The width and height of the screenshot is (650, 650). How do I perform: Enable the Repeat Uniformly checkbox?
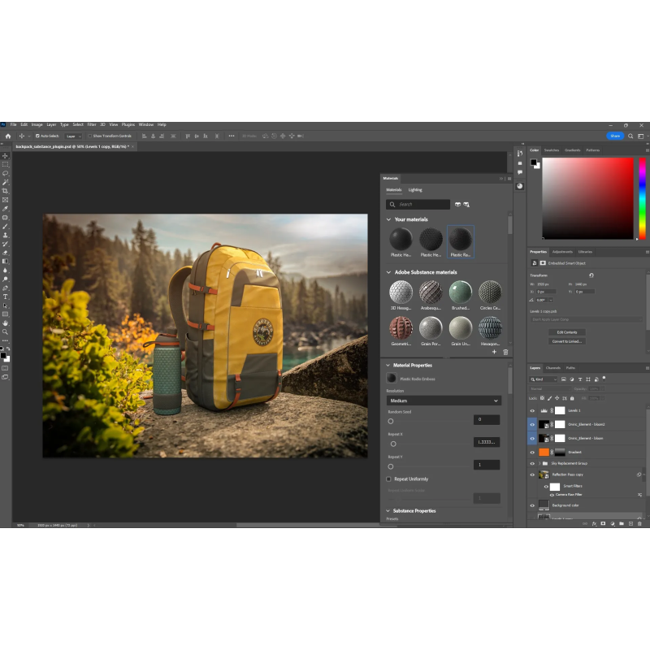click(388, 479)
